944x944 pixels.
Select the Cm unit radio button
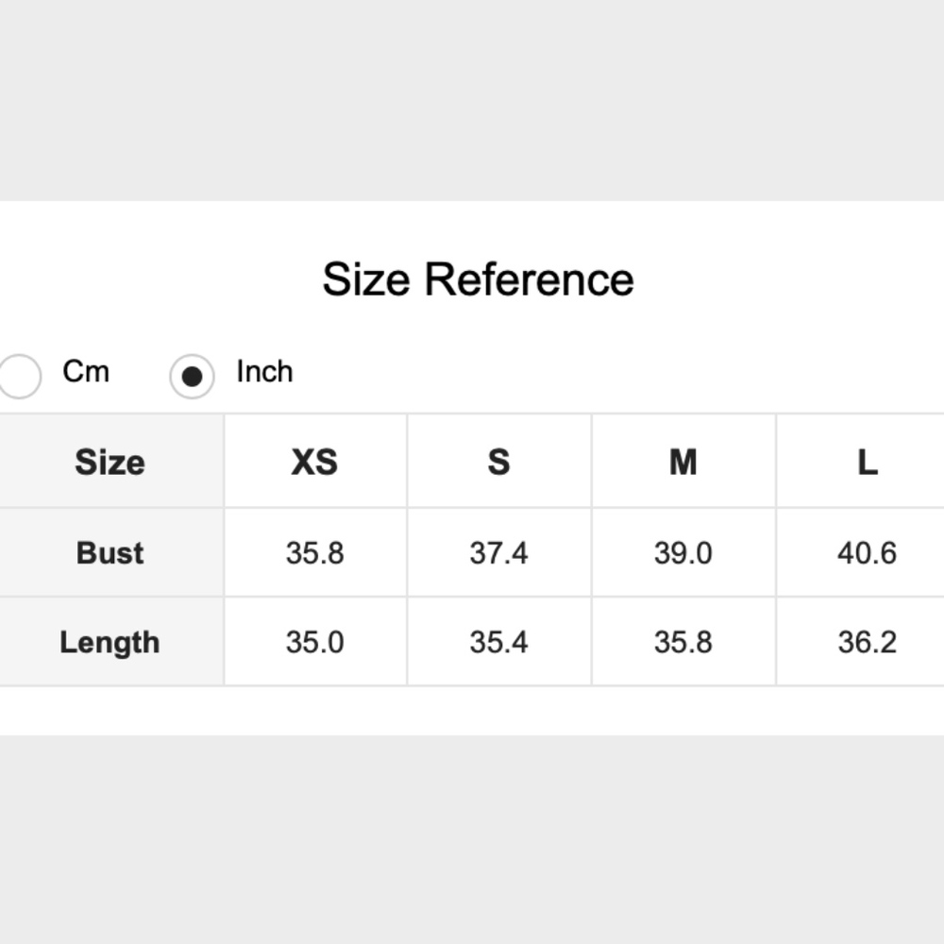click(x=19, y=377)
